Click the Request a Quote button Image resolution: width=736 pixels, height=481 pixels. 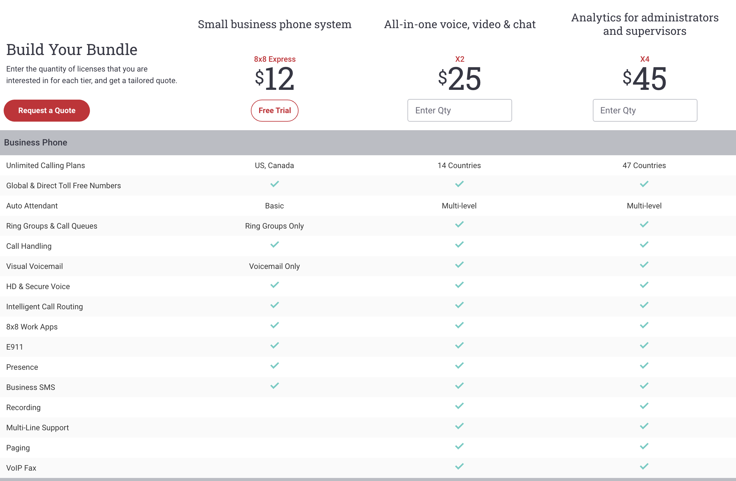coord(47,110)
